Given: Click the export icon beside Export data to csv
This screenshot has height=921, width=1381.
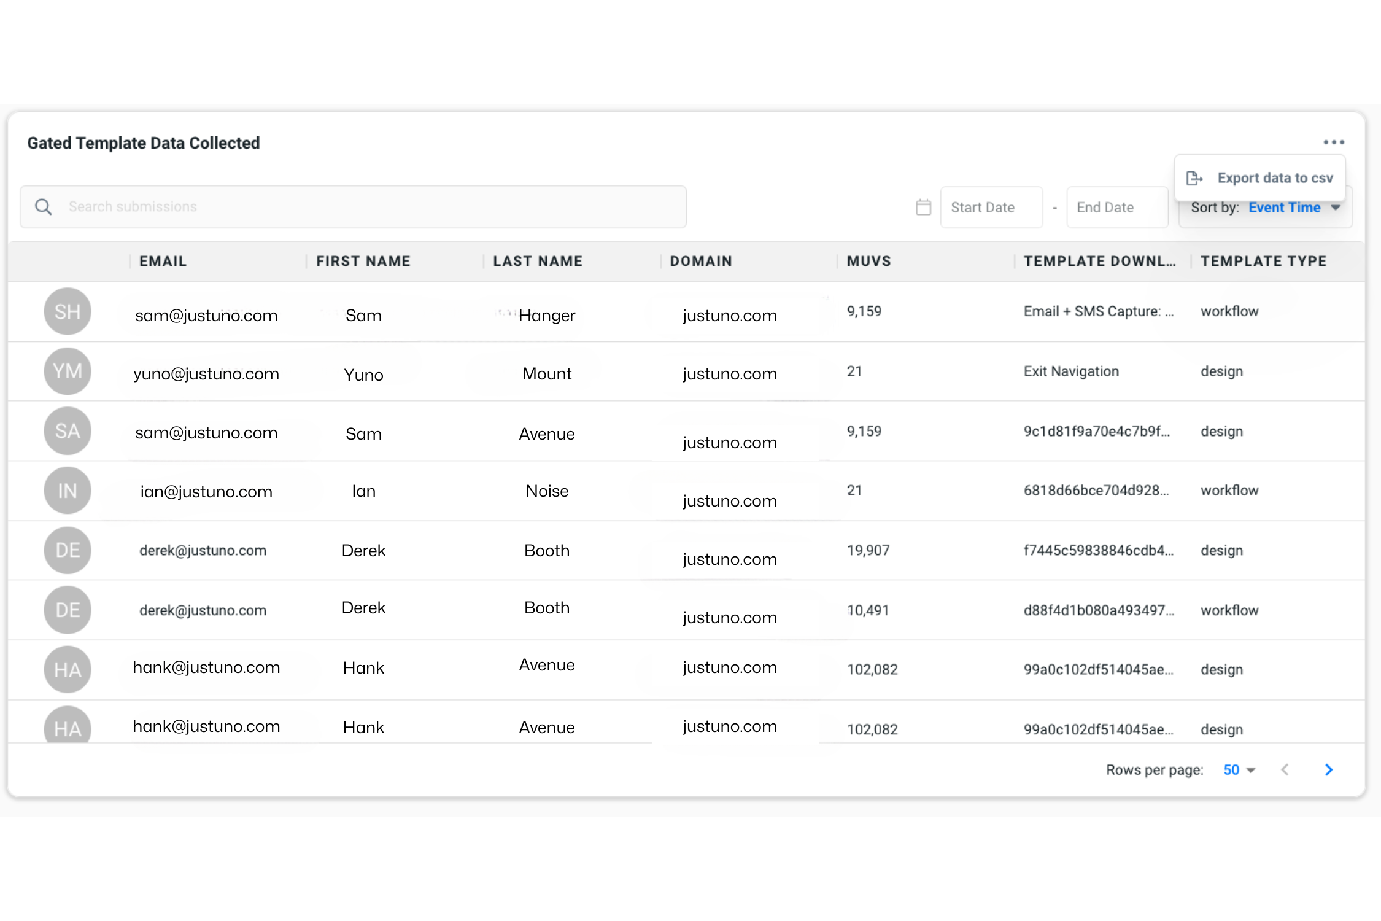Looking at the screenshot, I should tap(1194, 177).
